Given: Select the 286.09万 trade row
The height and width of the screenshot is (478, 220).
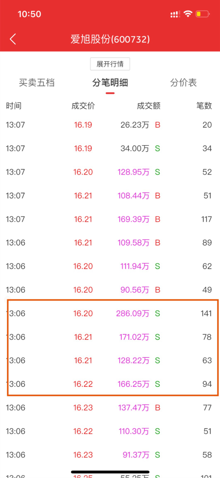Looking at the screenshot, I should pos(110,313).
